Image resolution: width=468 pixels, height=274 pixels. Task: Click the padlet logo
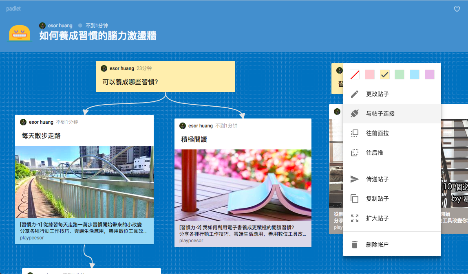pos(13,9)
